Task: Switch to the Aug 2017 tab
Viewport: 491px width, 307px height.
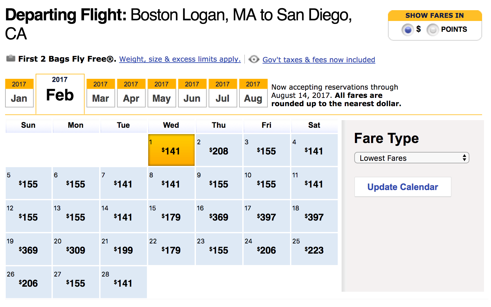Action: pos(253,93)
